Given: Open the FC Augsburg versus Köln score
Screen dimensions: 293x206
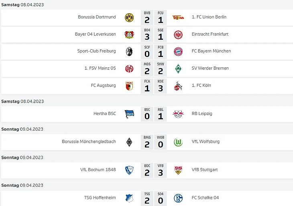Looking at the screenshot, I should [154, 86].
